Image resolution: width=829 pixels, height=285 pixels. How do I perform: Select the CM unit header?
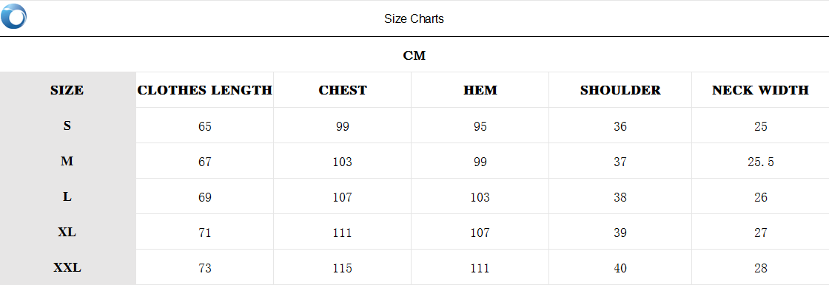[414, 55]
